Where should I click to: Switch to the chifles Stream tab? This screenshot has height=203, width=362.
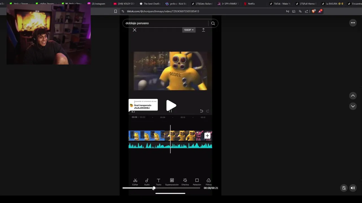[46, 4]
